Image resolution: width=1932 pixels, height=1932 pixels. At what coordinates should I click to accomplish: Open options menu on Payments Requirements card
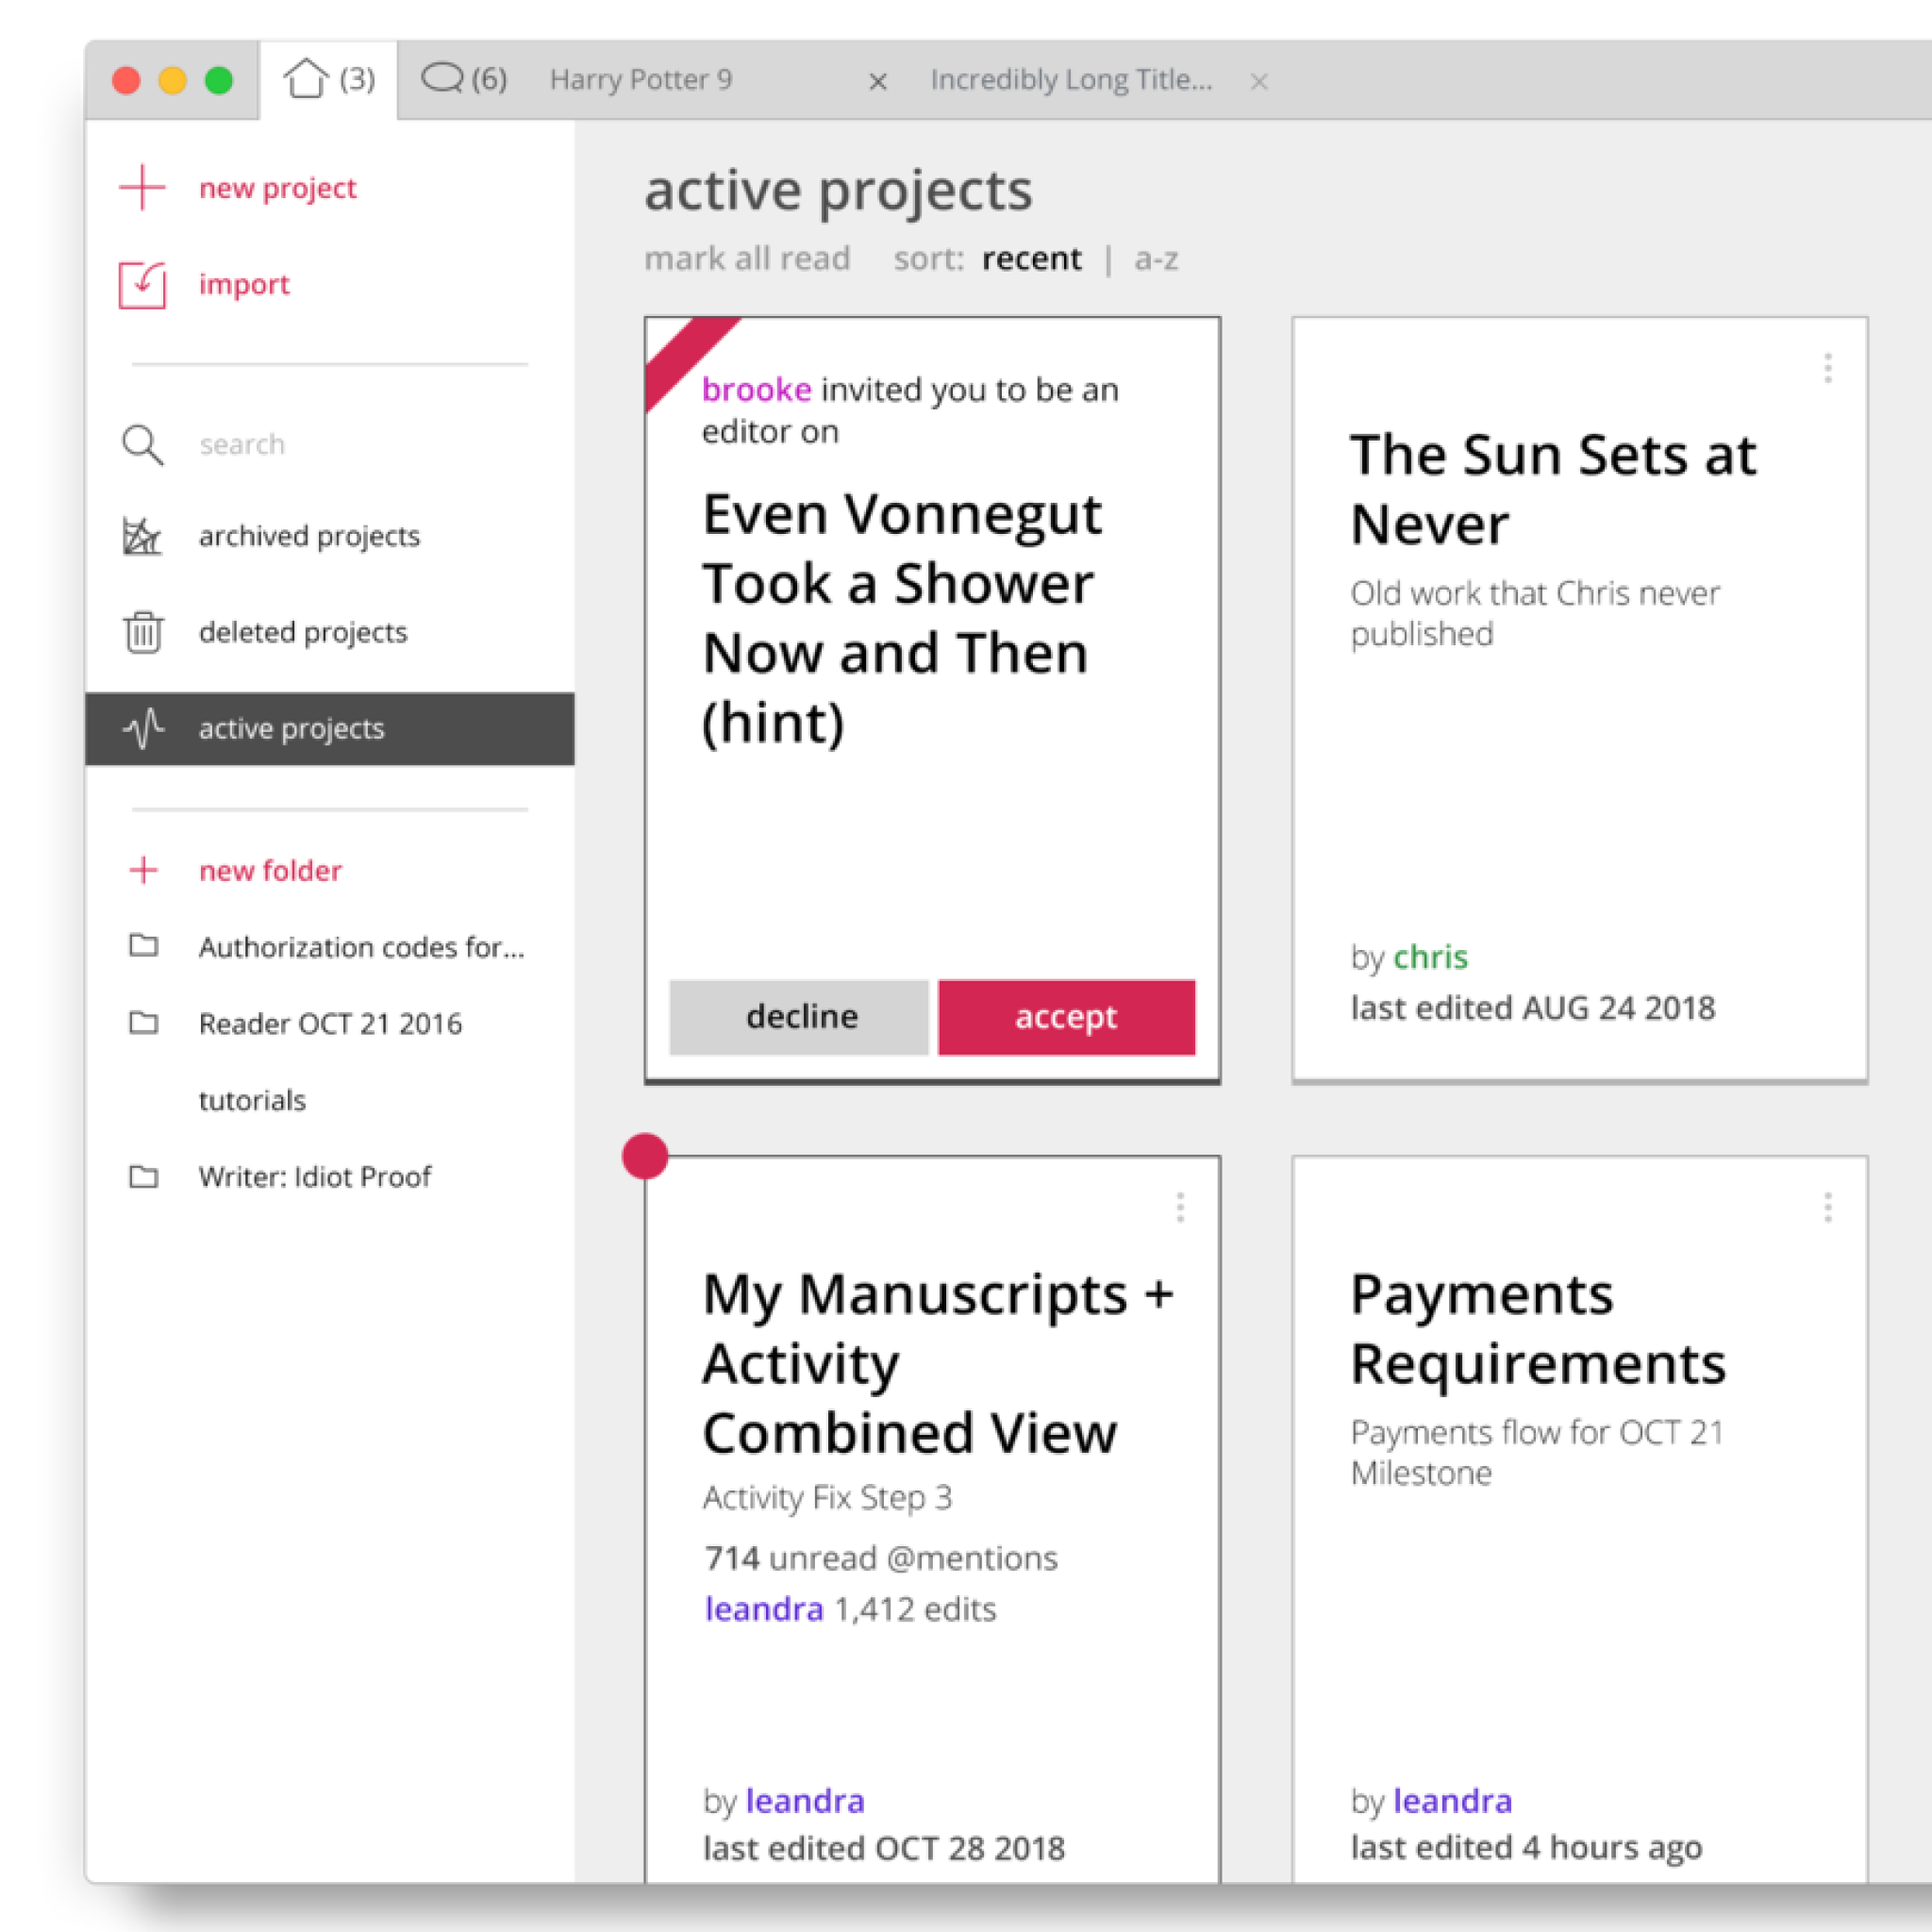tap(1827, 1207)
